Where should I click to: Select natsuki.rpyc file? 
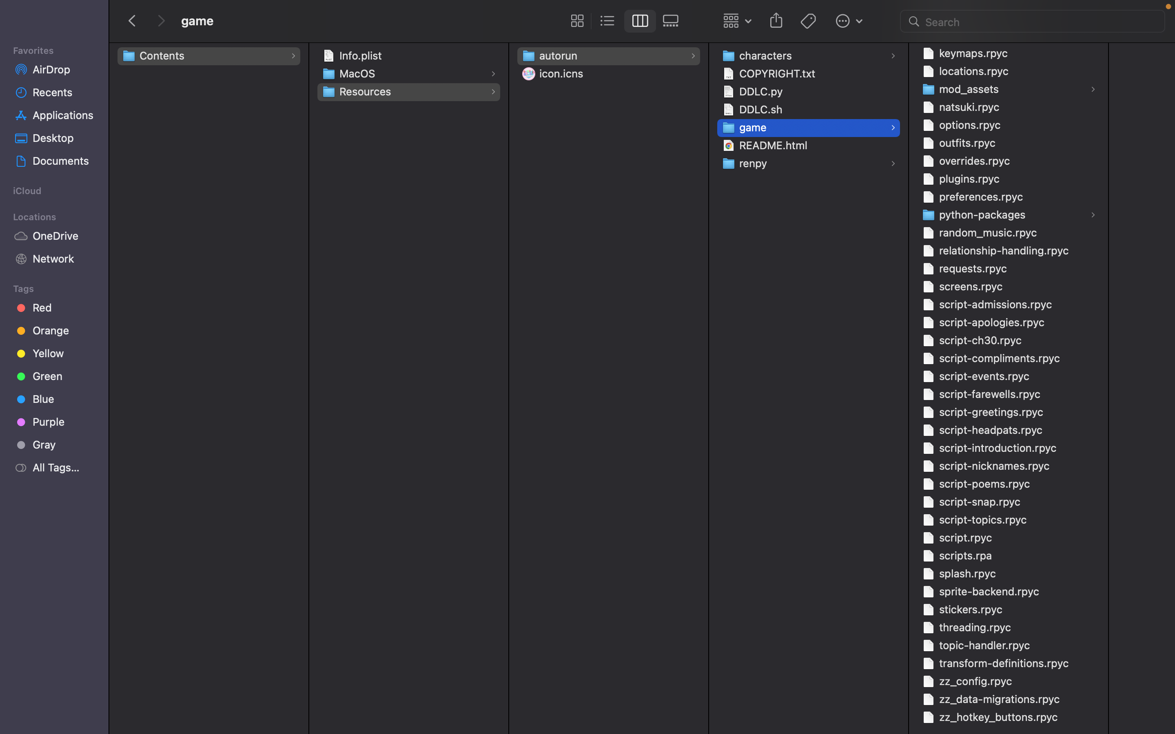1008,107
